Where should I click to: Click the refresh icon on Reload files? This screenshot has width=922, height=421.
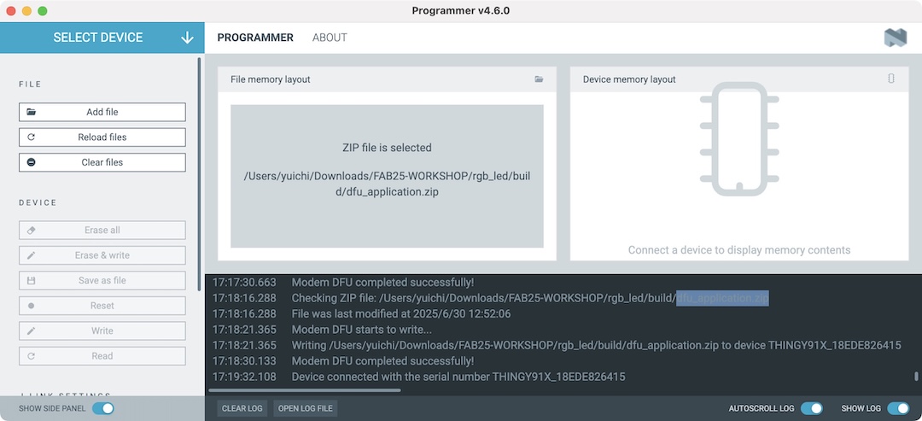[x=32, y=137]
